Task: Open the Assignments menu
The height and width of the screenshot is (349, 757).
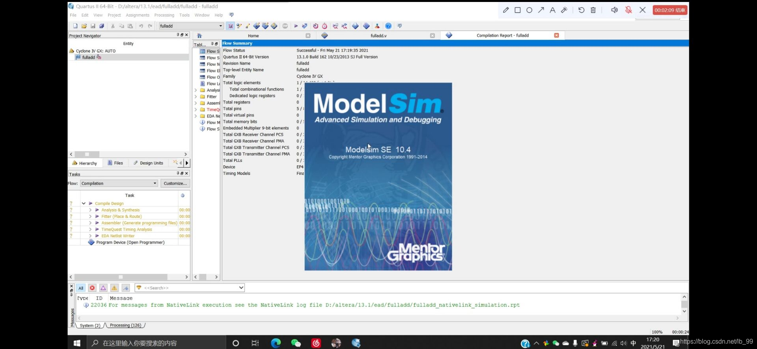Action: tap(138, 15)
